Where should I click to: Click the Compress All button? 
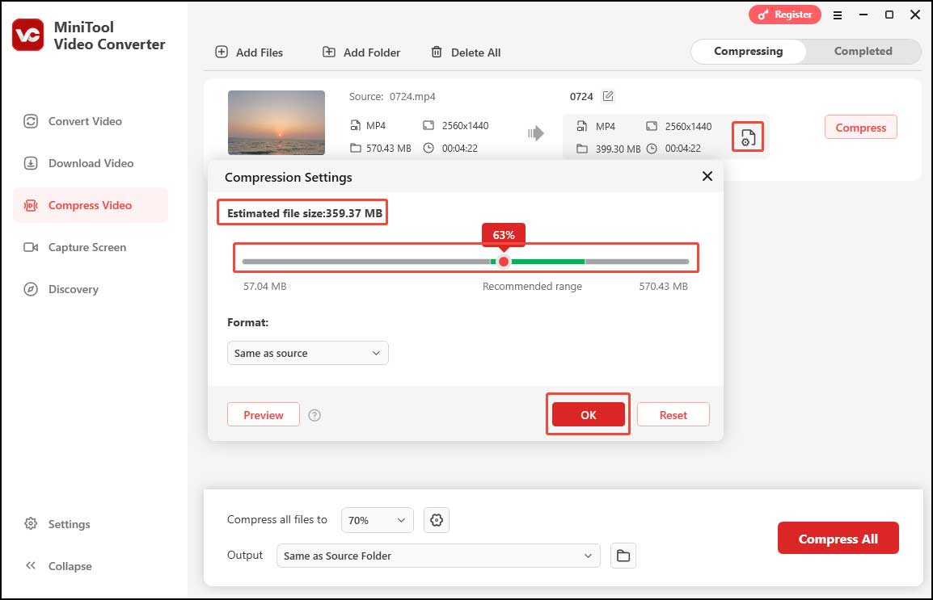838,538
